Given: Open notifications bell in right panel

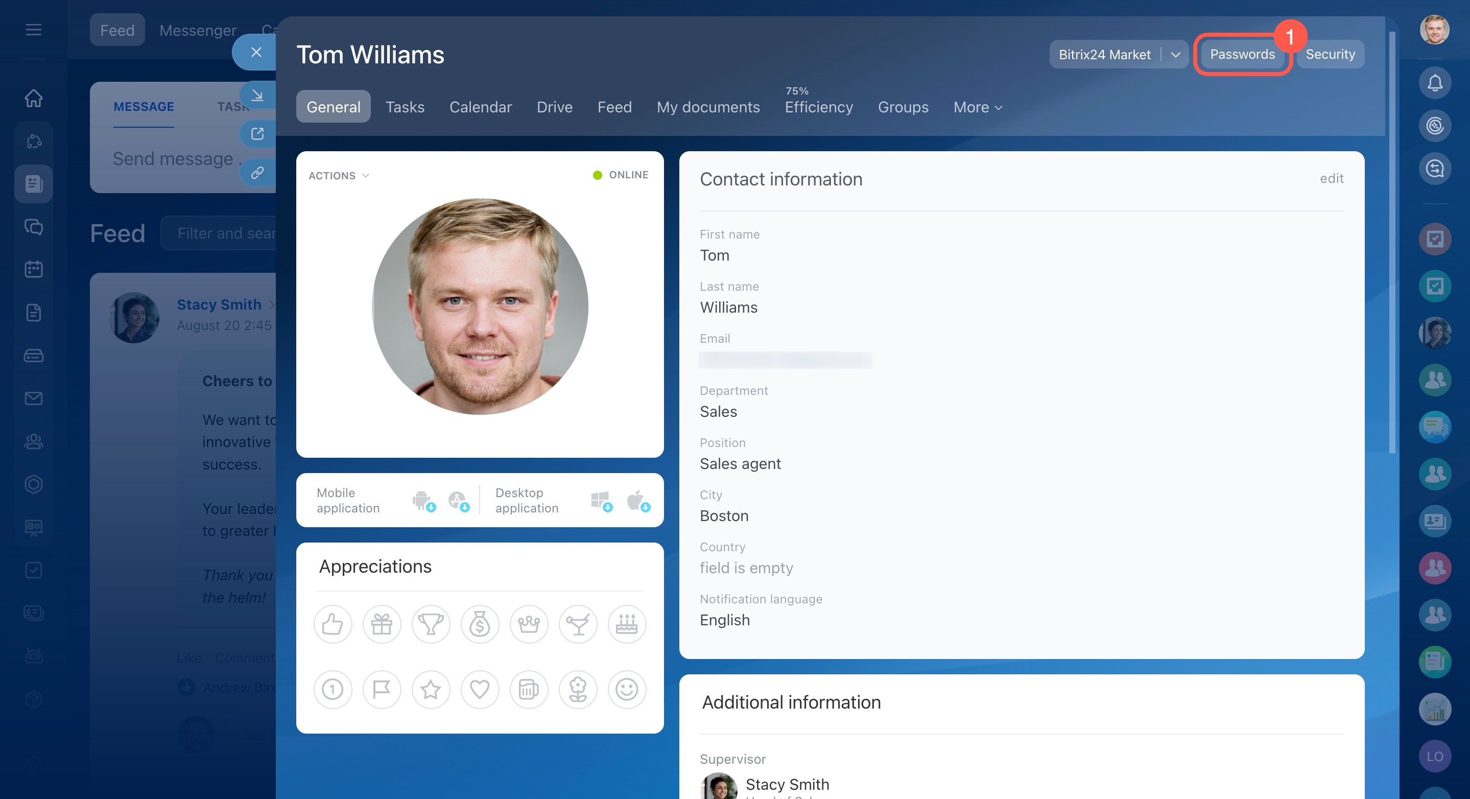Looking at the screenshot, I should (1435, 83).
